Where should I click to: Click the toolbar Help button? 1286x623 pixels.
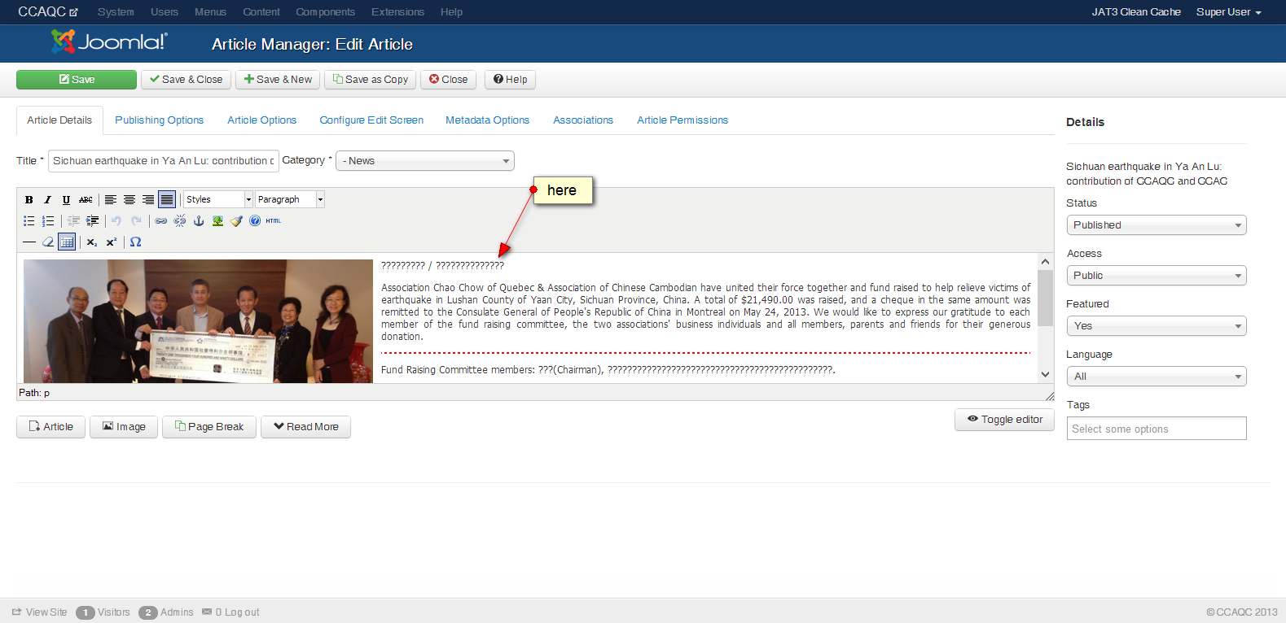click(x=511, y=80)
